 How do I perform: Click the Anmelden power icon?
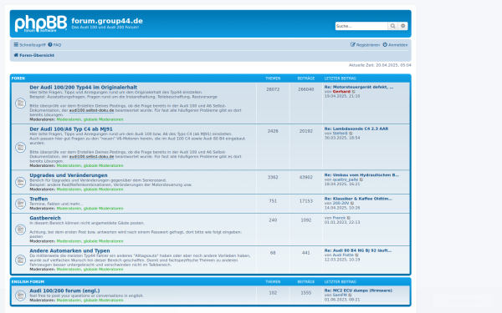[385, 45]
